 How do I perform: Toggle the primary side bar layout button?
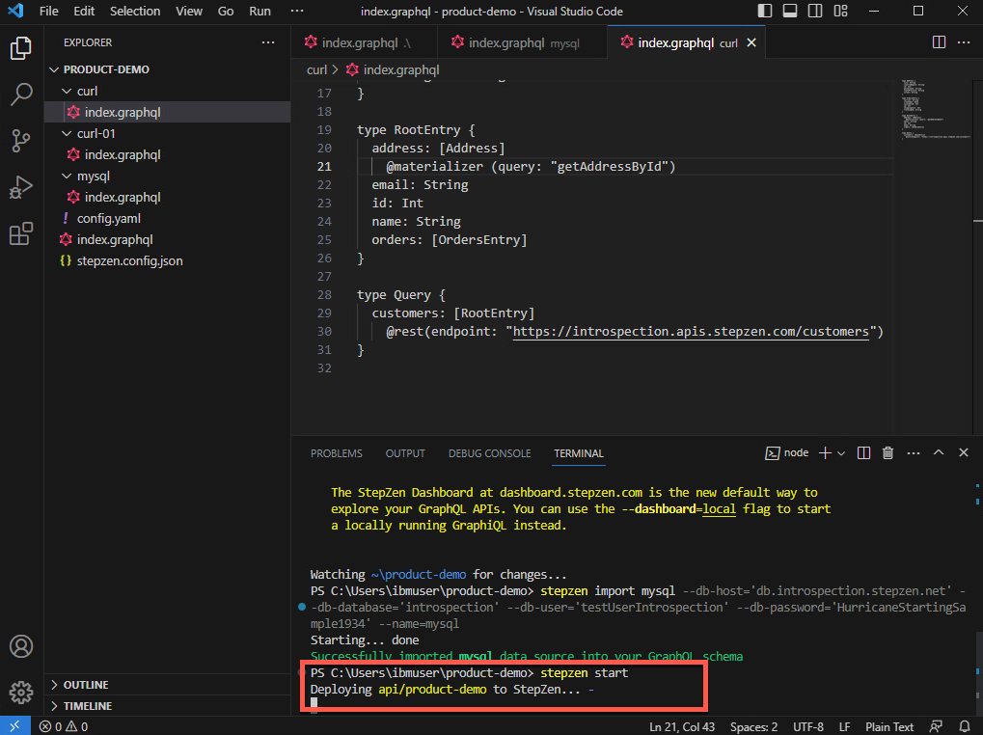(x=765, y=12)
